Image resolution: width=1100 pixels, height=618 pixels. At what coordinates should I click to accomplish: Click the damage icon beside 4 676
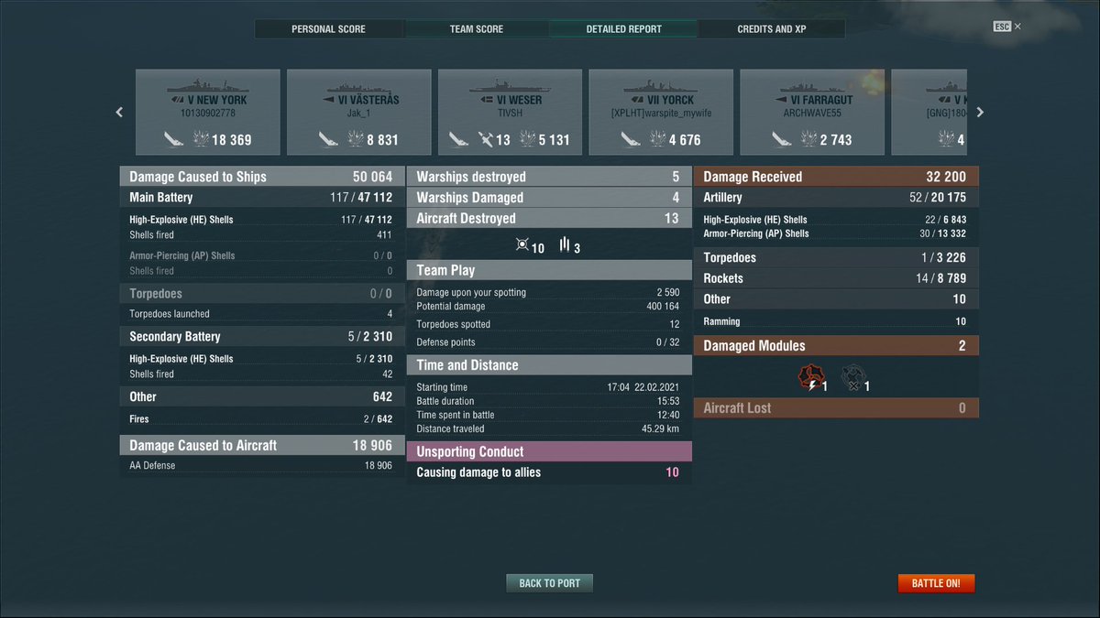pyautogui.click(x=659, y=139)
